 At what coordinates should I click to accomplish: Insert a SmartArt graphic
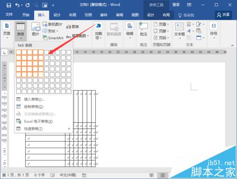(53, 38)
